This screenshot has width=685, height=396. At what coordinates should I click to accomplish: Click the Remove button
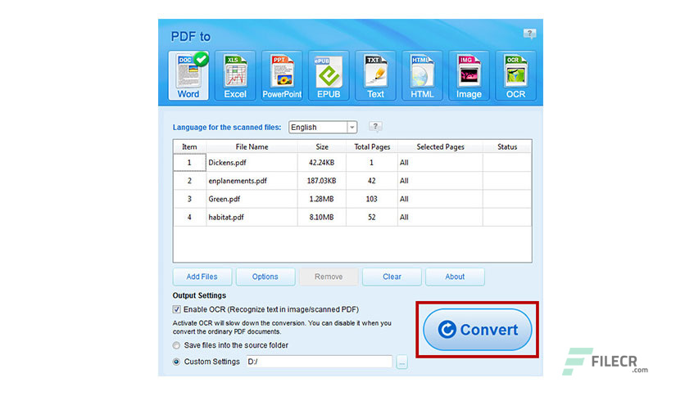pyautogui.click(x=329, y=277)
